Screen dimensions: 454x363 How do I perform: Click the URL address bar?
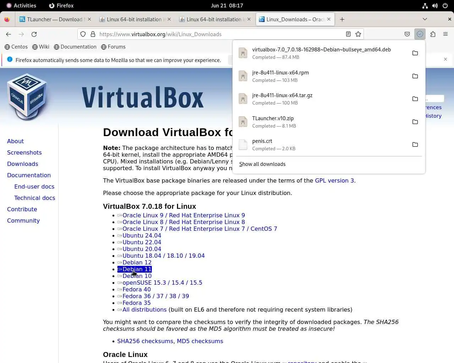pos(220,34)
